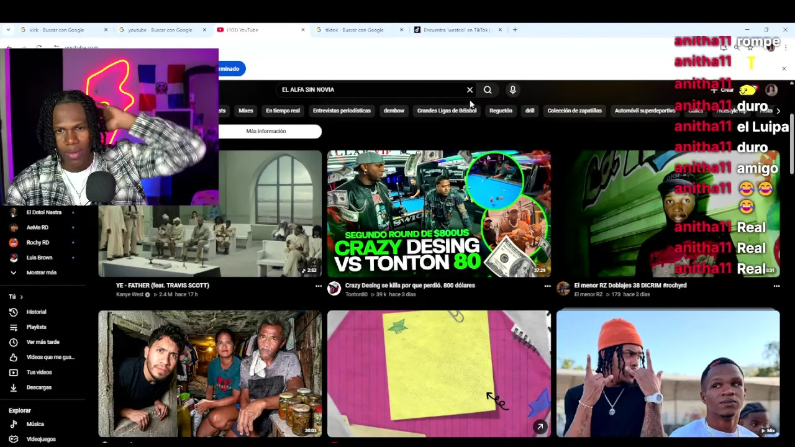Select the En tiempo real chip
This screenshot has width=795, height=447.
click(283, 111)
